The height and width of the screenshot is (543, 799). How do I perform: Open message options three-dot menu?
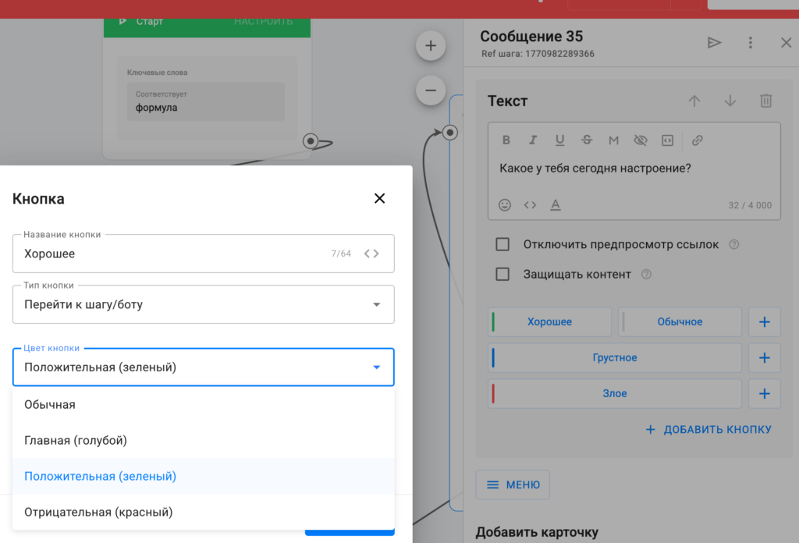[x=751, y=43]
